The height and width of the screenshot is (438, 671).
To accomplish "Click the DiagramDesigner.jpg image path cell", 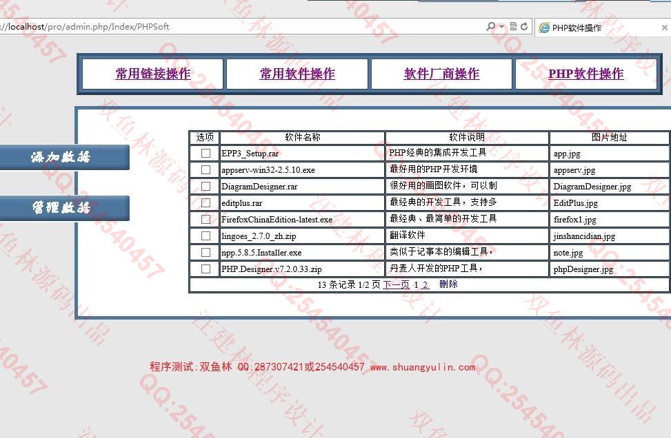I will 610,187.
